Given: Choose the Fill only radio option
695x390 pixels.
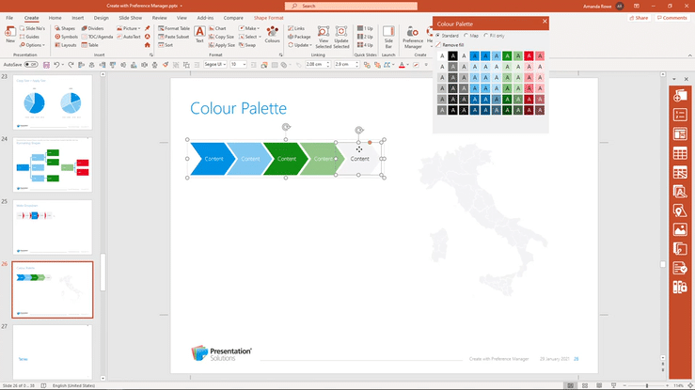Looking at the screenshot, I should (487, 35).
